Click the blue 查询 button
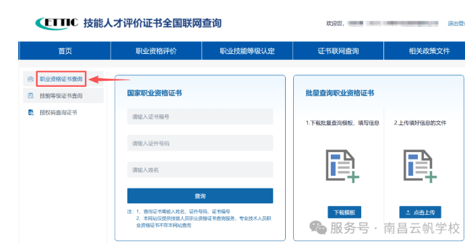 coord(200,196)
